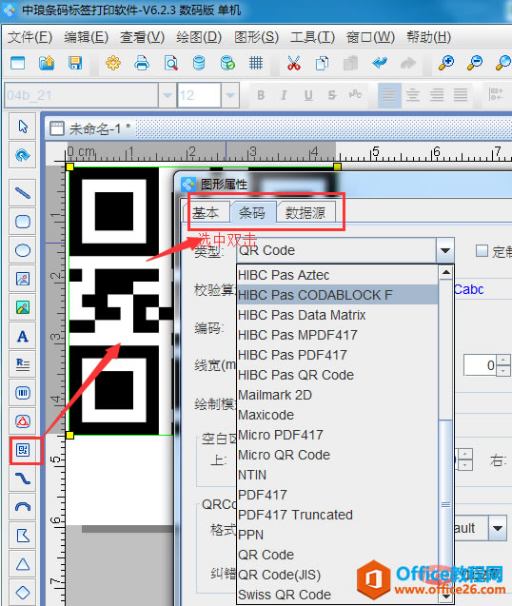Switch to the 基本 tab
Image resolution: width=512 pixels, height=606 pixels.
pyautogui.click(x=206, y=213)
